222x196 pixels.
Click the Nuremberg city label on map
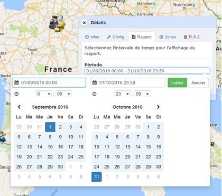pyautogui.click(x=184, y=5)
